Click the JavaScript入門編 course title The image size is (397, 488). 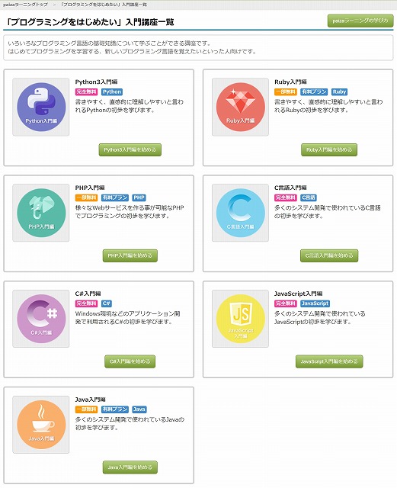(x=298, y=294)
